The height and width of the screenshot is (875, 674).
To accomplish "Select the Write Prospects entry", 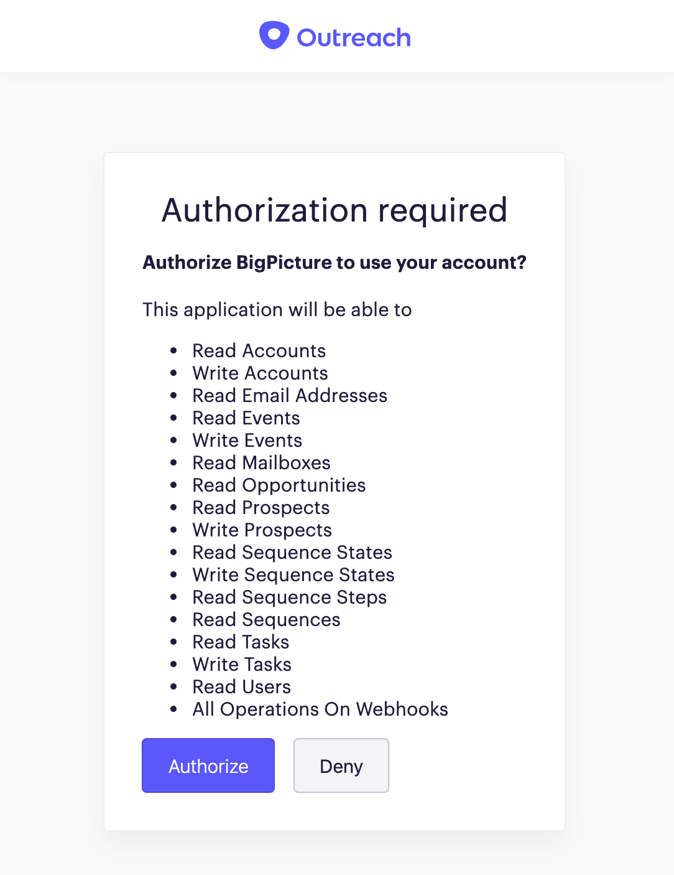I will (262, 530).
